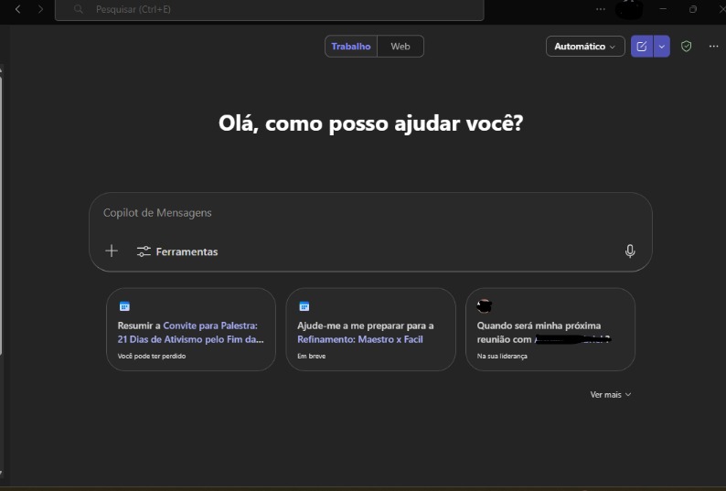Click avatar on próxima reunião card
726x491 pixels.
484,305
